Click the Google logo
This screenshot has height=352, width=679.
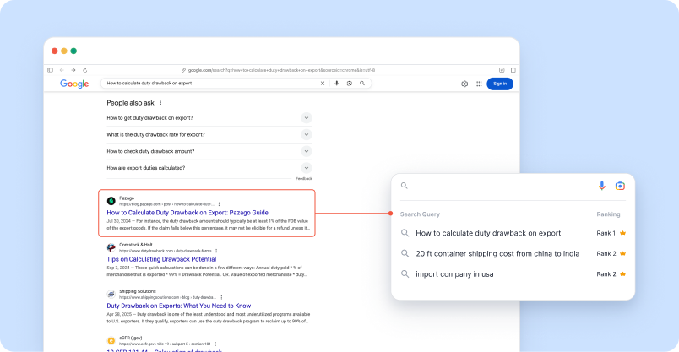click(x=74, y=84)
